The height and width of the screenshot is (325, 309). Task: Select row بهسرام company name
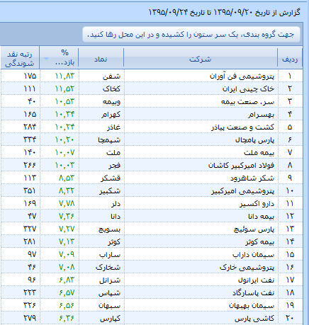click(x=261, y=114)
